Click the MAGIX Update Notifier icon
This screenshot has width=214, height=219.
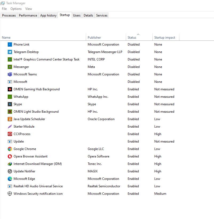(x=10, y=171)
